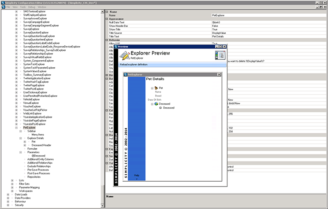The width and height of the screenshot is (328, 209).
Task: Select Repositories tree node
Action: pyautogui.click(x=34, y=177)
